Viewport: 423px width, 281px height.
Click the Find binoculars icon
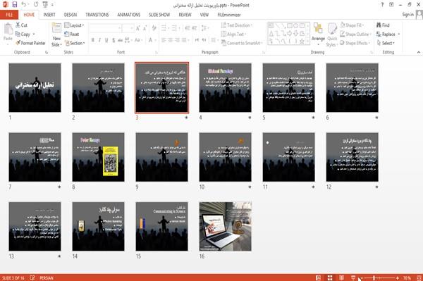pyautogui.click(x=379, y=25)
